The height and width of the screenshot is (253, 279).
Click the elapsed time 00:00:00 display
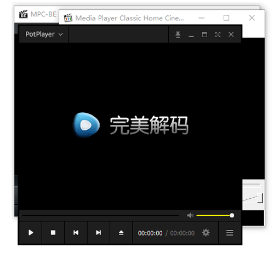pyautogui.click(x=150, y=233)
